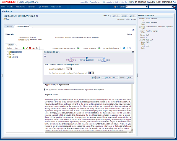The width and height of the screenshot is (177, 141).
Task: Click the pencil edit clause icon
Action: point(27,48)
